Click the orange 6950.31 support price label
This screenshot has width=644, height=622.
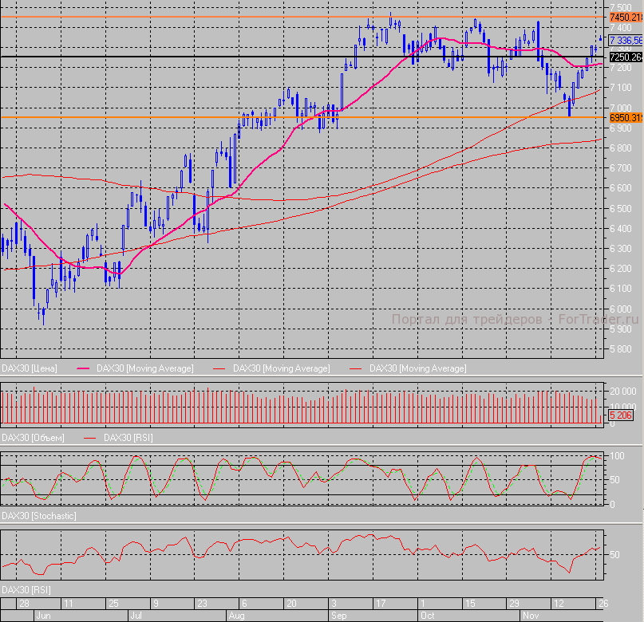tap(625, 118)
